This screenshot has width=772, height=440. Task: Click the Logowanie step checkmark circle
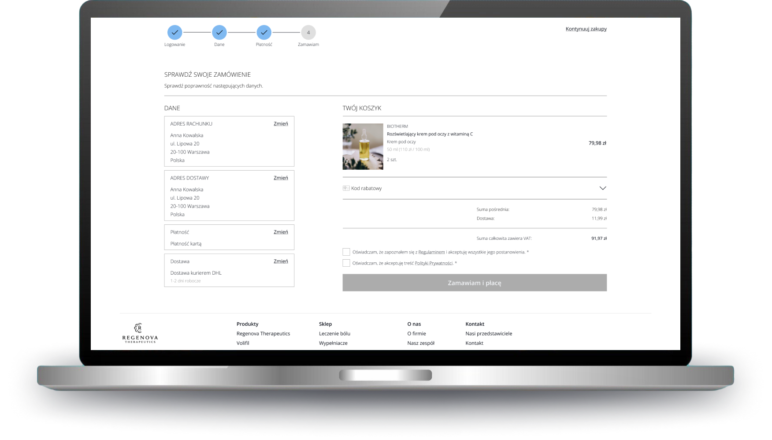tap(174, 33)
